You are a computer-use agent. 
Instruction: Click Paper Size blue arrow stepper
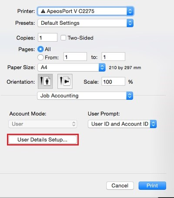(x=102, y=67)
